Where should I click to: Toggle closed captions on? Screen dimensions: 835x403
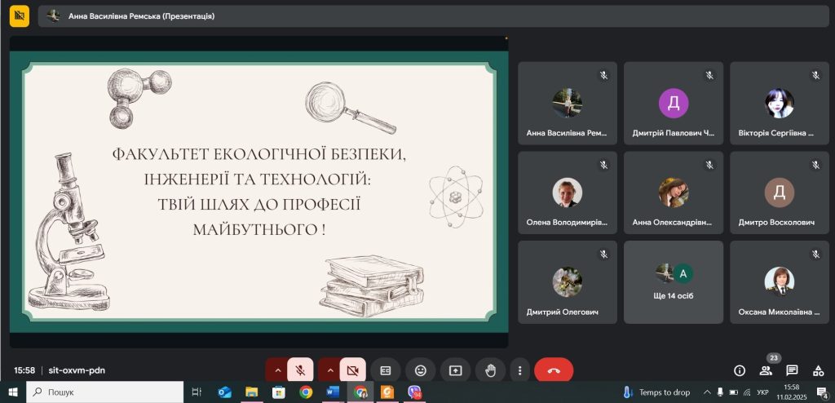(x=386, y=370)
